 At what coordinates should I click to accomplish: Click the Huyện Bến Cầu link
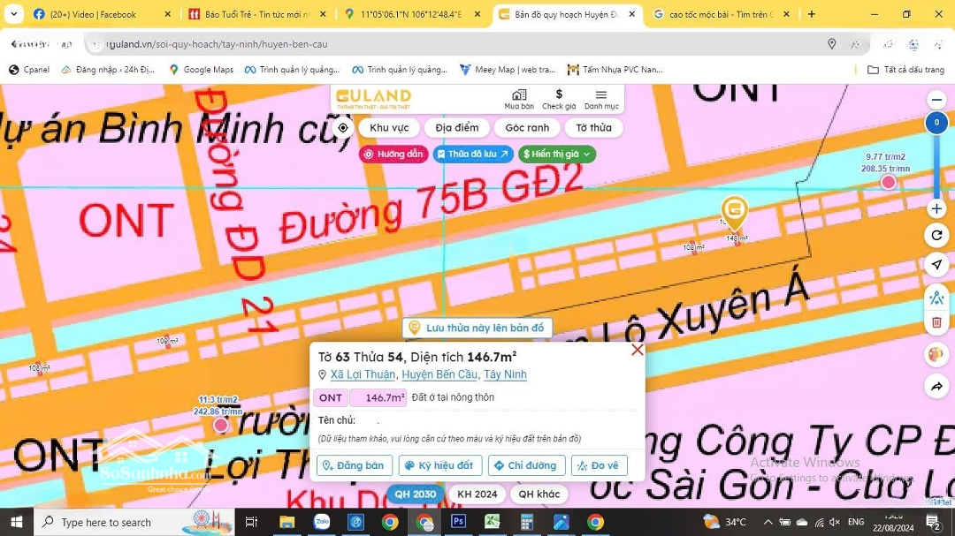[x=439, y=374]
